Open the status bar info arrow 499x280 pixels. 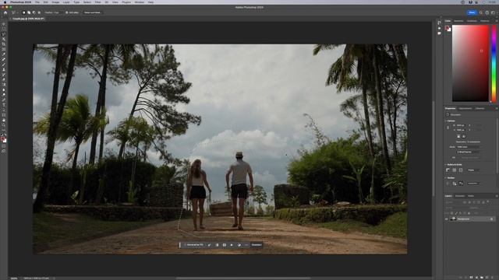coord(54,278)
